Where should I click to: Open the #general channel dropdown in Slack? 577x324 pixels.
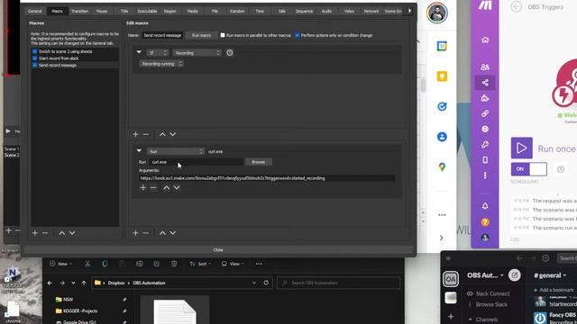550,275
